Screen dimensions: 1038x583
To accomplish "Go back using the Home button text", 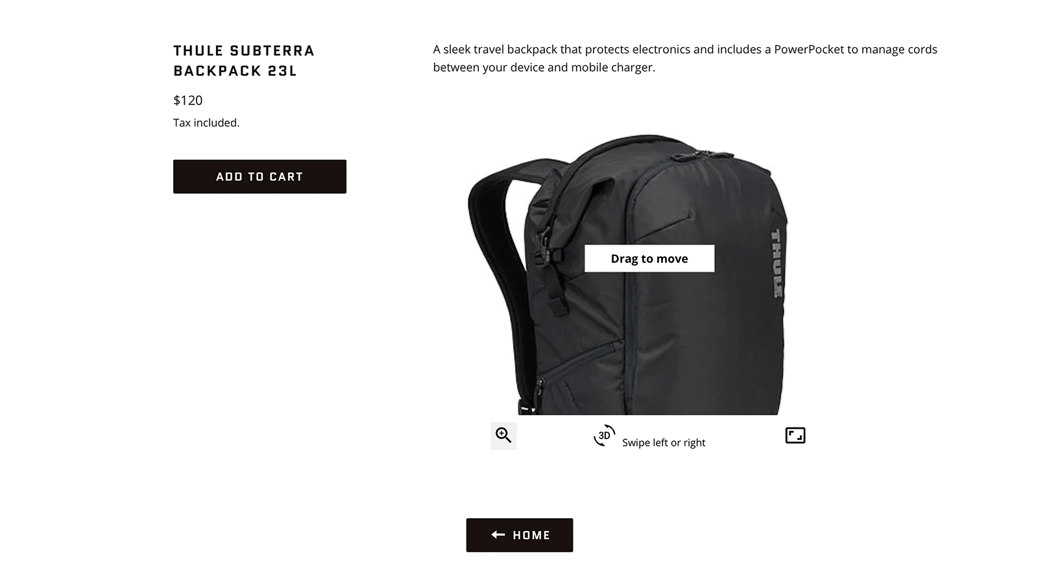I will click(531, 535).
